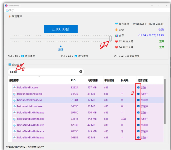The width and height of the screenshot is (171, 150).
Task: Click the down arrow key icon for 减少速度
Action: [76, 56]
